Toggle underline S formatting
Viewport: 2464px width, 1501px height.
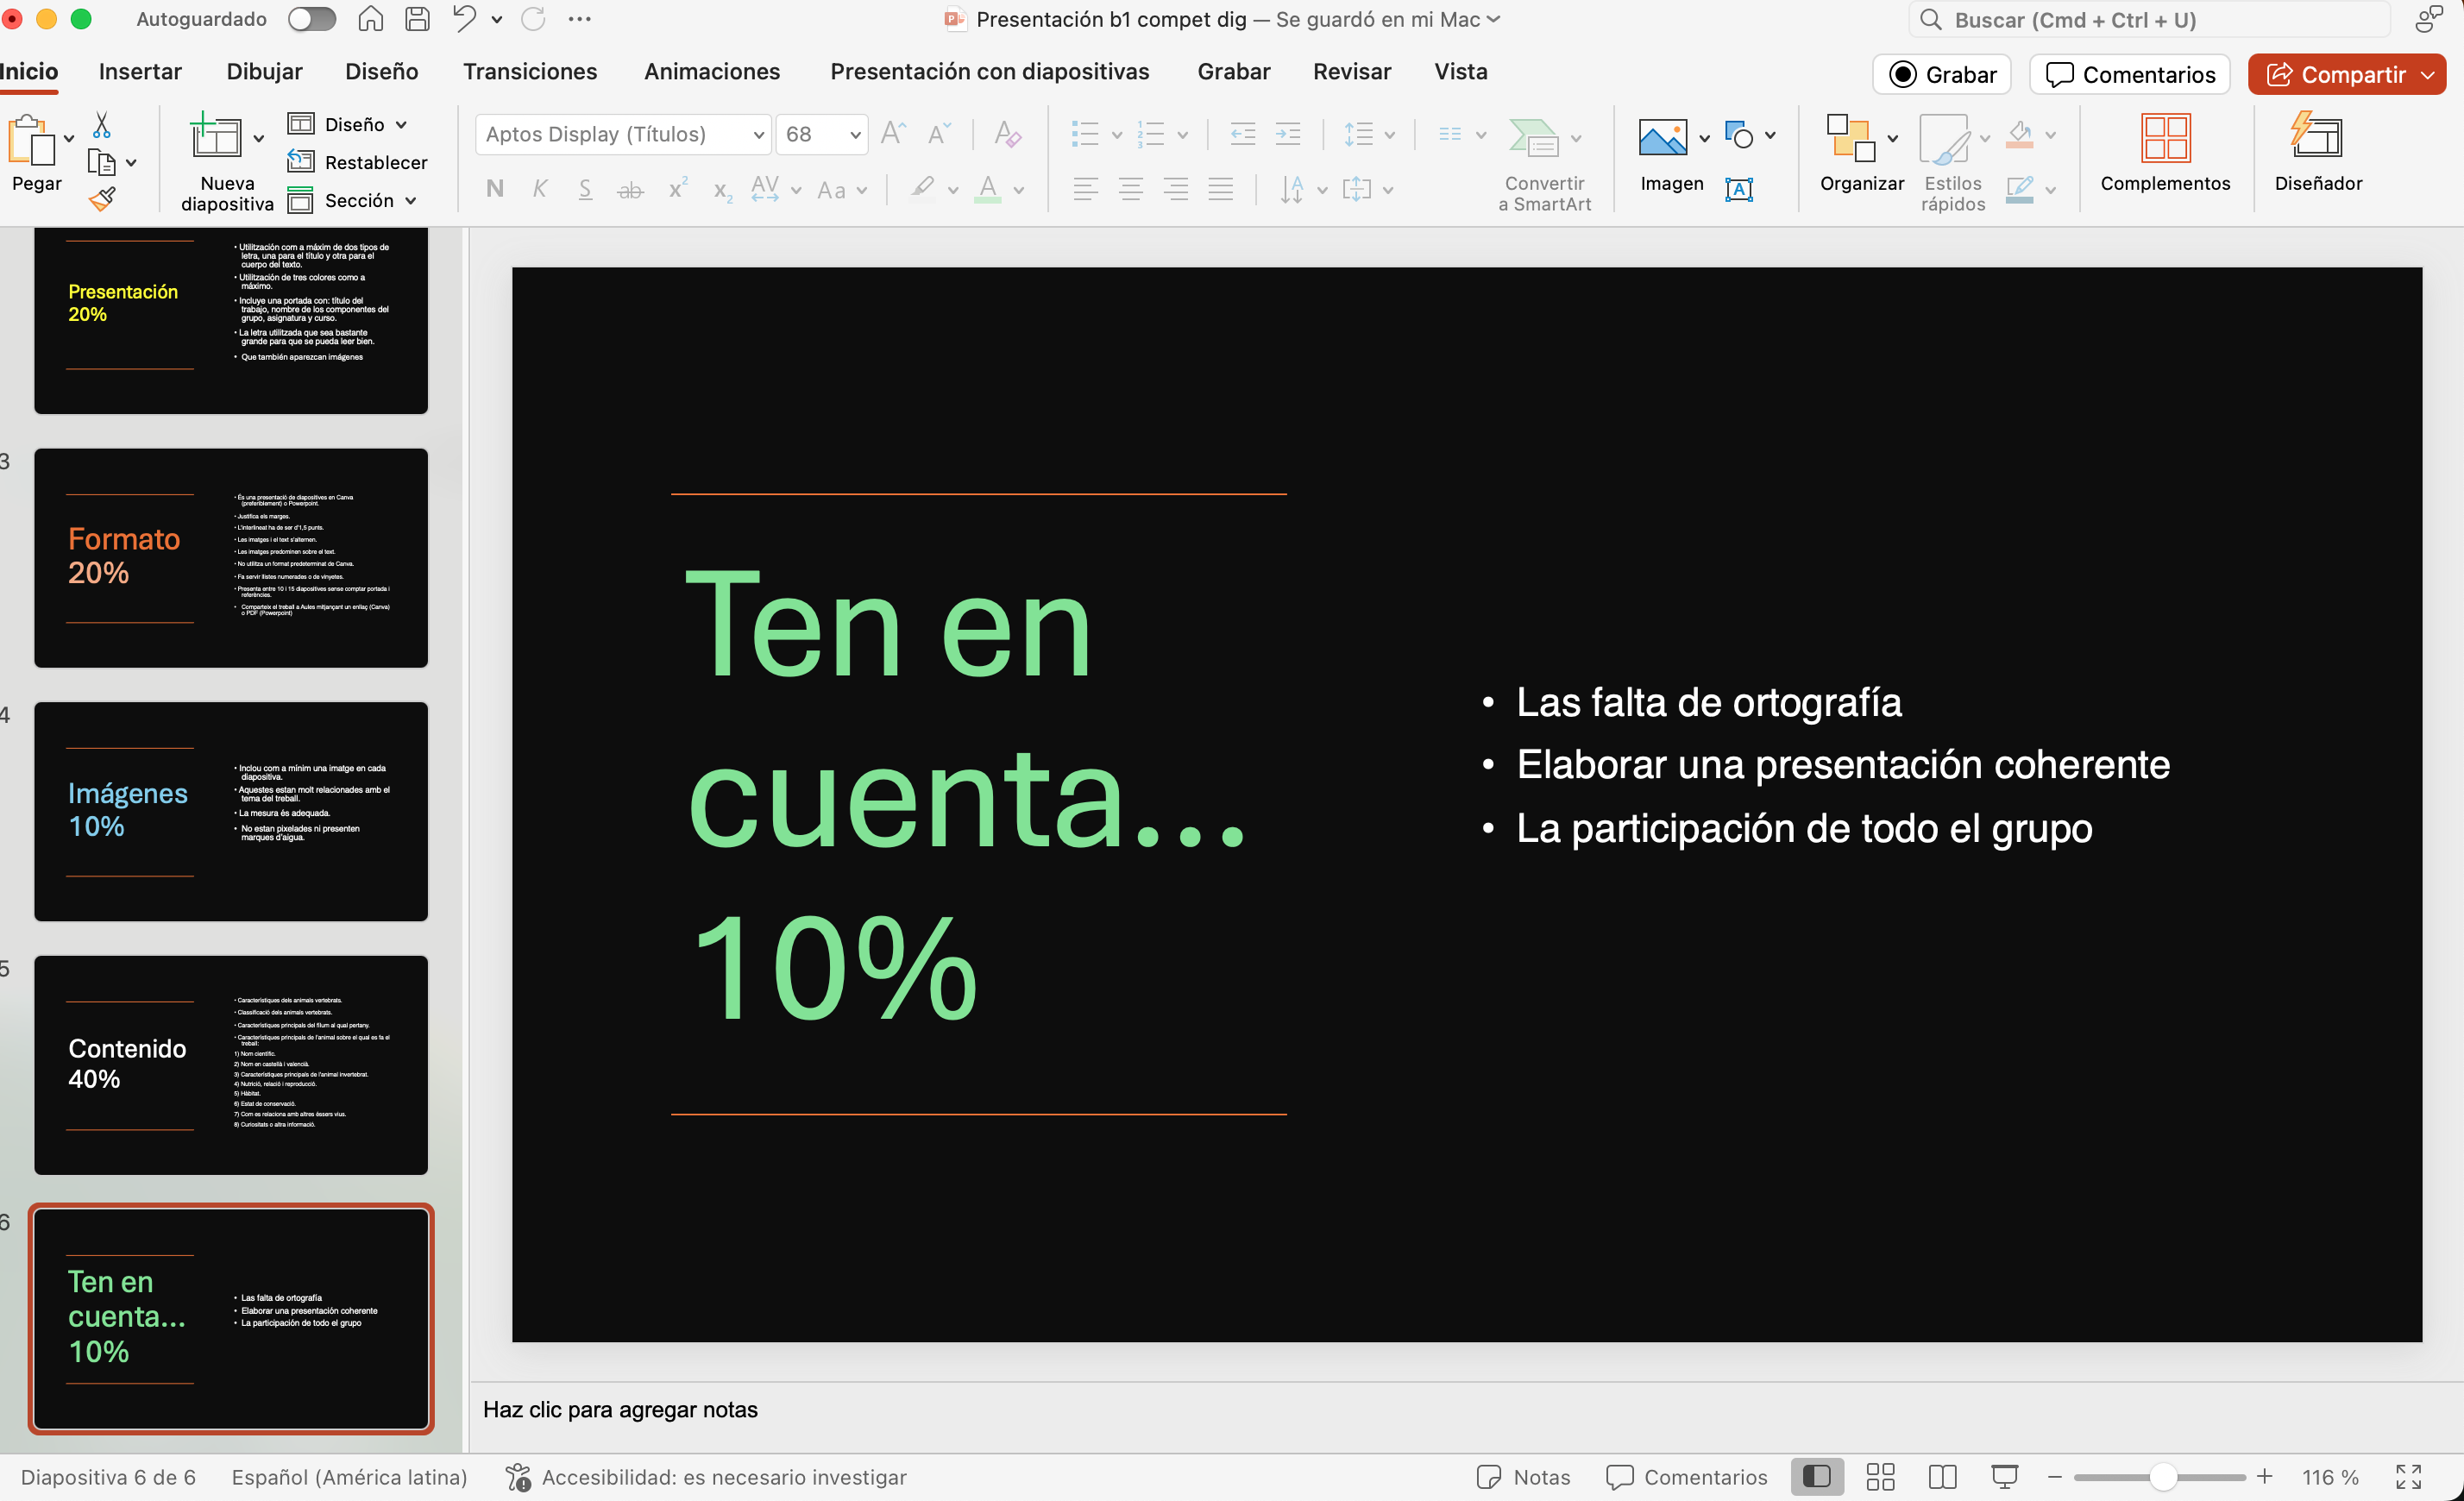coord(585,189)
